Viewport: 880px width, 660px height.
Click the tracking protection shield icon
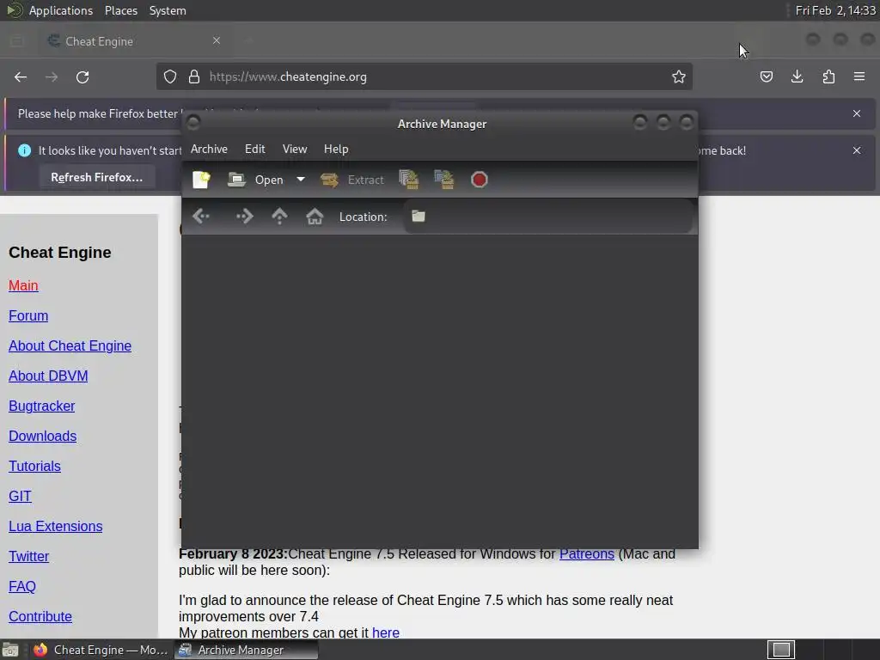pyautogui.click(x=170, y=76)
